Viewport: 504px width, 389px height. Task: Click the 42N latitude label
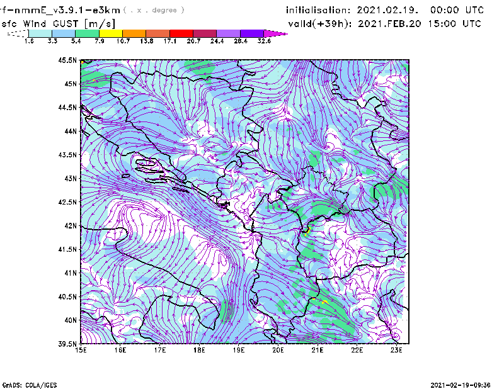pyautogui.click(x=71, y=226)
